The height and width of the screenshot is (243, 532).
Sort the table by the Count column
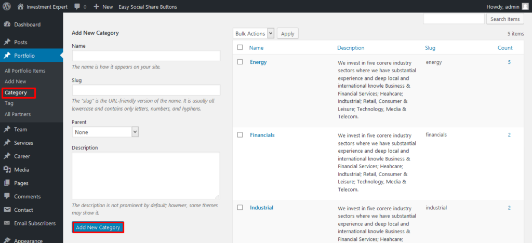tap(505, 48)
